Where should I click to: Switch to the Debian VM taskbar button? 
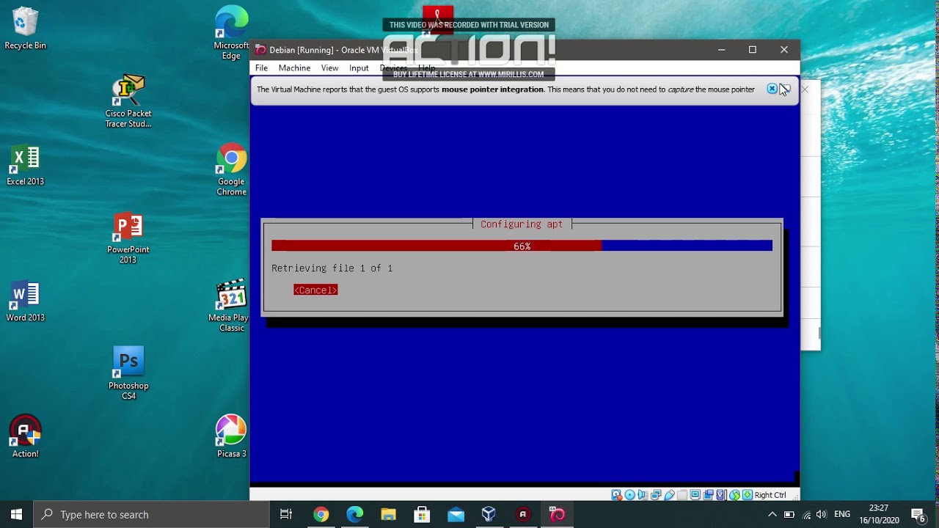point(557,515)
